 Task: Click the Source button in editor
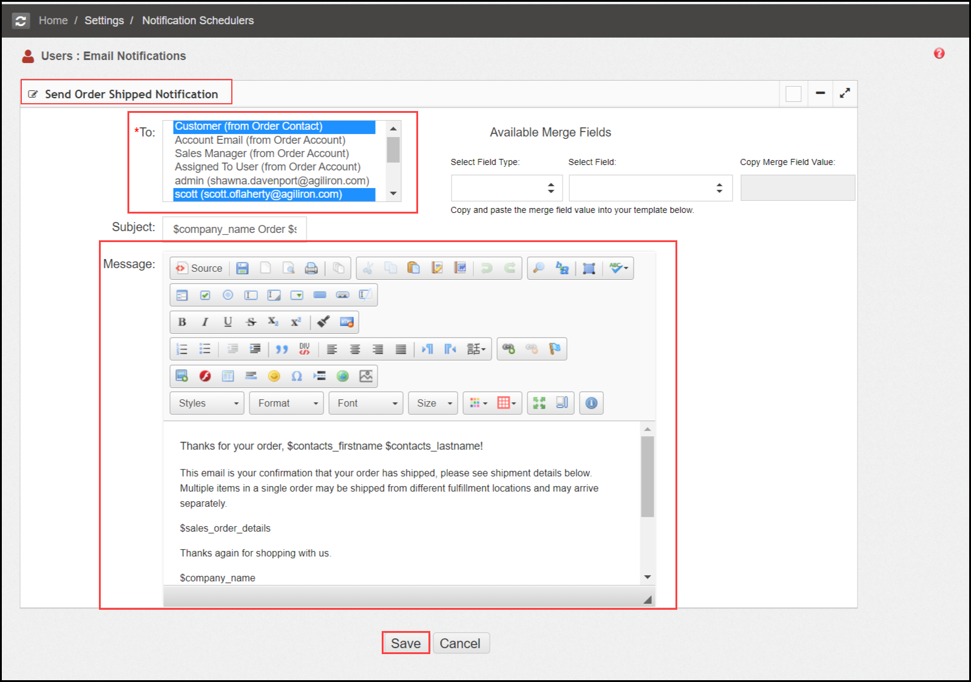click(200, 268)
